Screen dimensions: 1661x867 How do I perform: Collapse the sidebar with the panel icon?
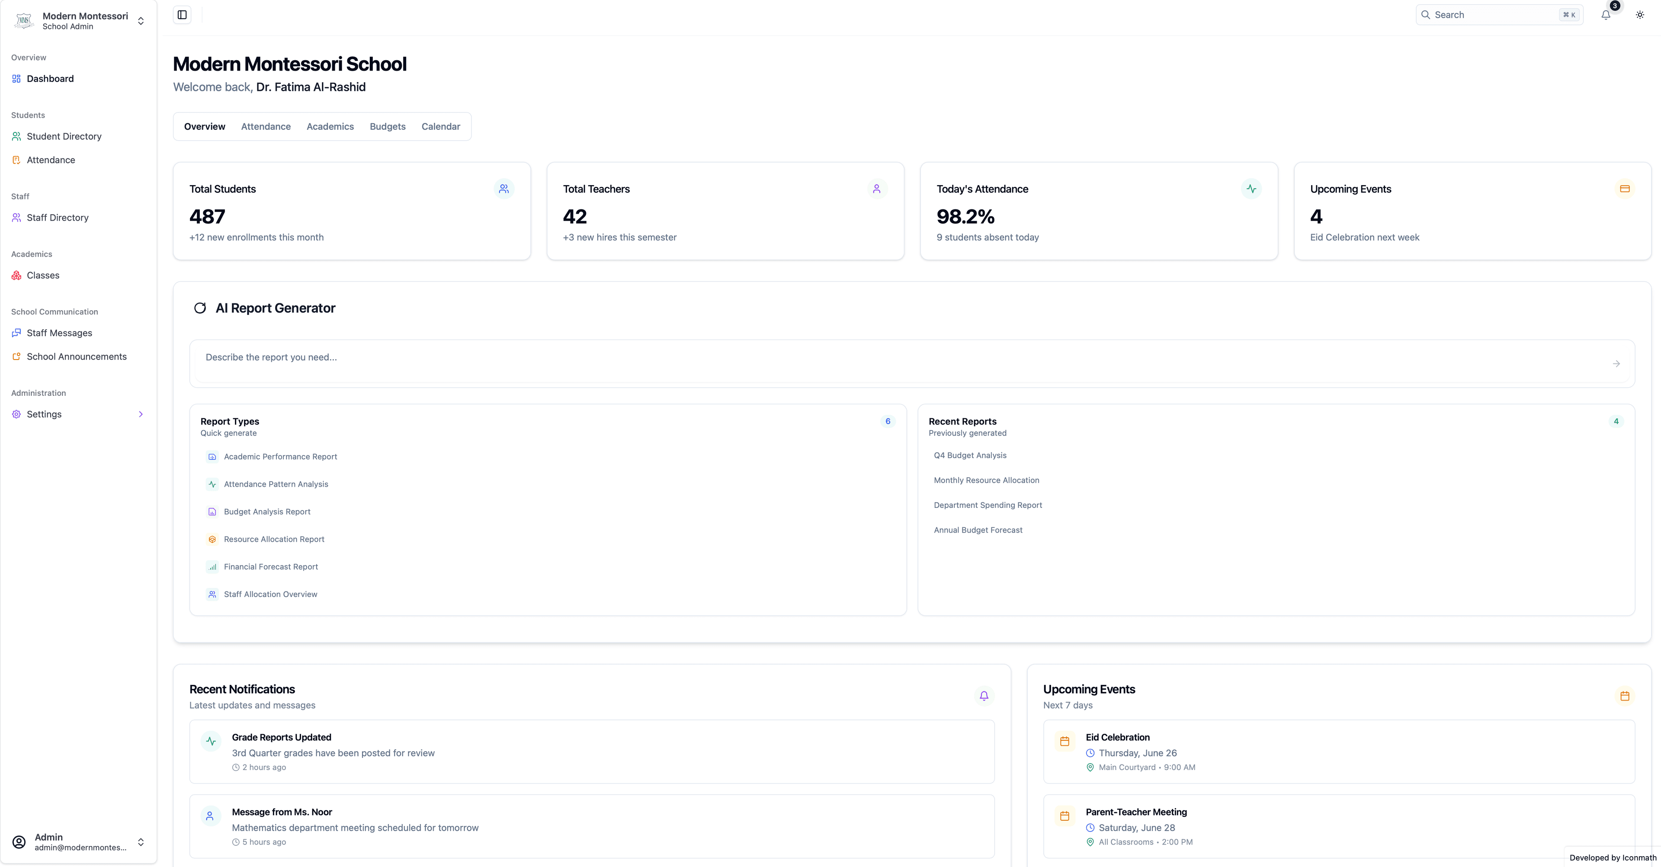pos(181,14)
